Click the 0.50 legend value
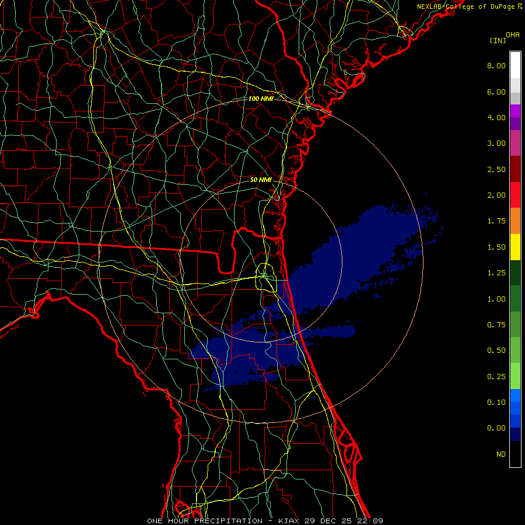Screen dimensions: 525x525 (x=496, y=351)
